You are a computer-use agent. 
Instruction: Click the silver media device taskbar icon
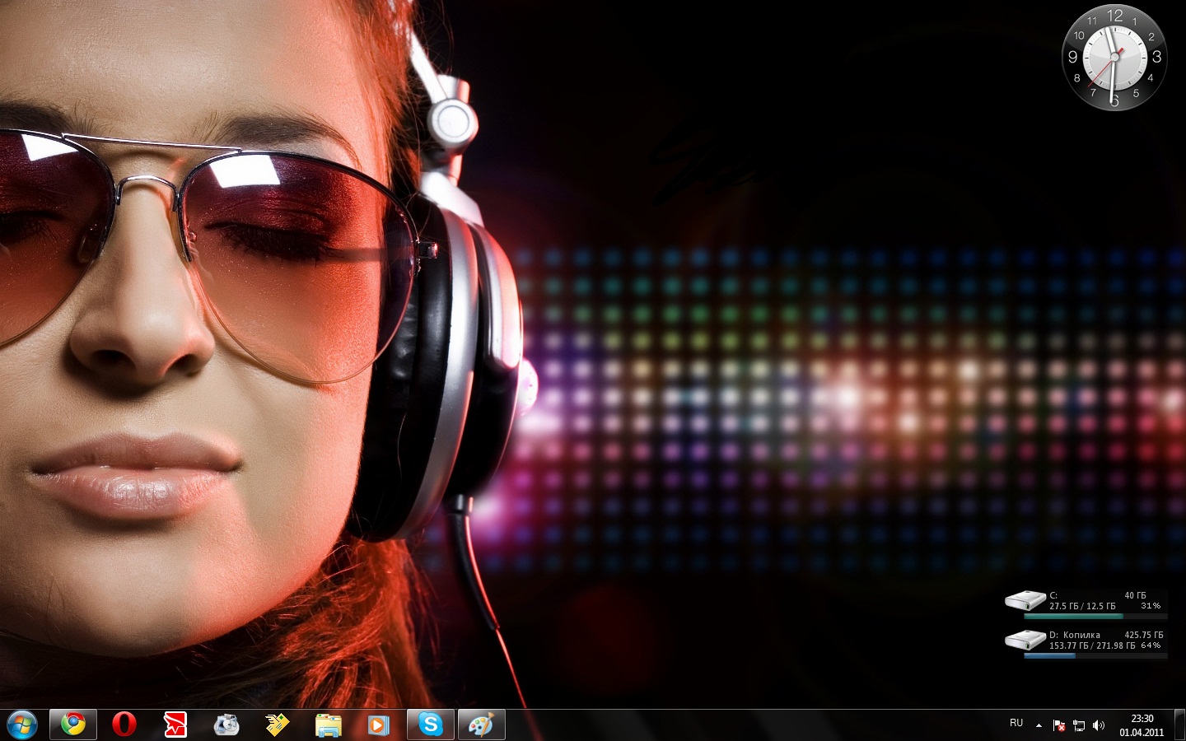point(226,725)
